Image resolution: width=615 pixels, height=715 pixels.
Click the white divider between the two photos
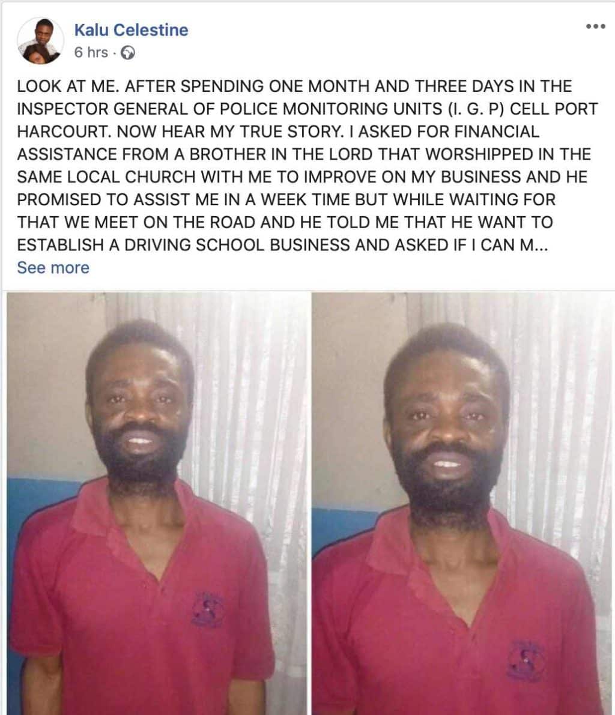tap(309, 504)
